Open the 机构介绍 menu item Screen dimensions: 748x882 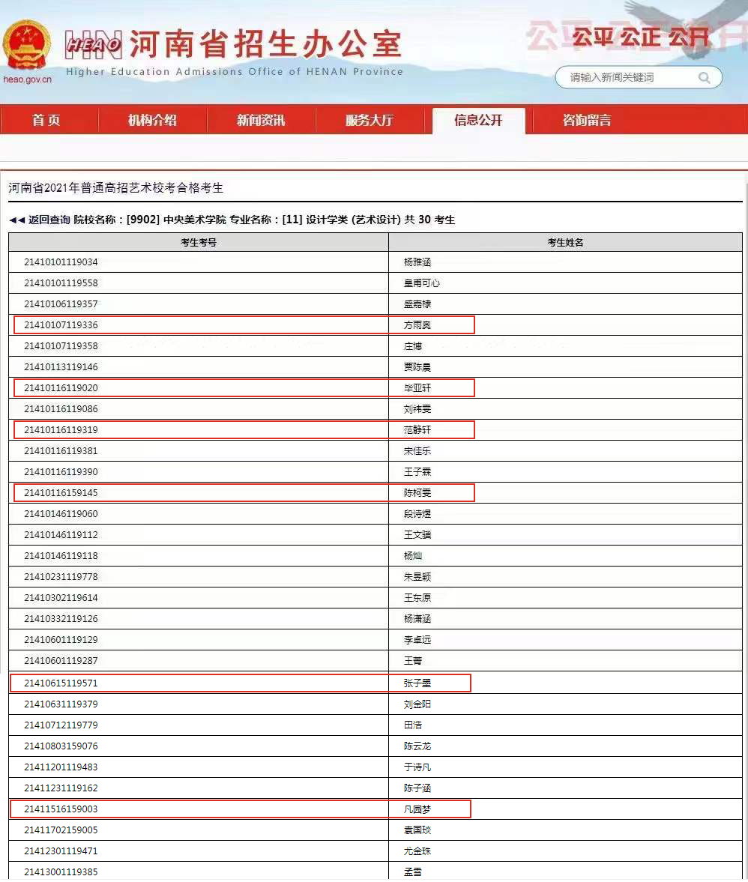point(152,120)
